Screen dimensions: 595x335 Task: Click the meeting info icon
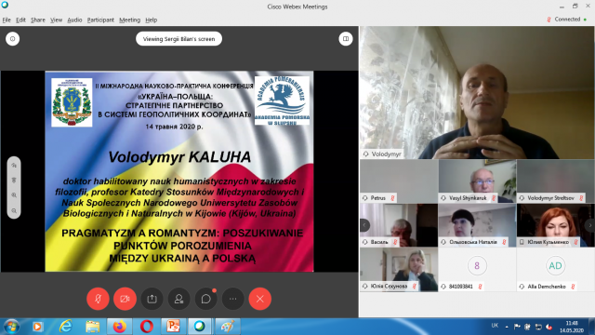(x=12, y=39)
